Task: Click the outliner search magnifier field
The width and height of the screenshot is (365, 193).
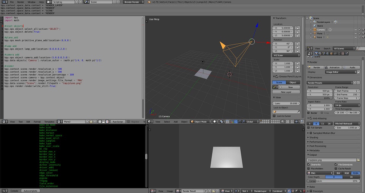Action: 360,48
